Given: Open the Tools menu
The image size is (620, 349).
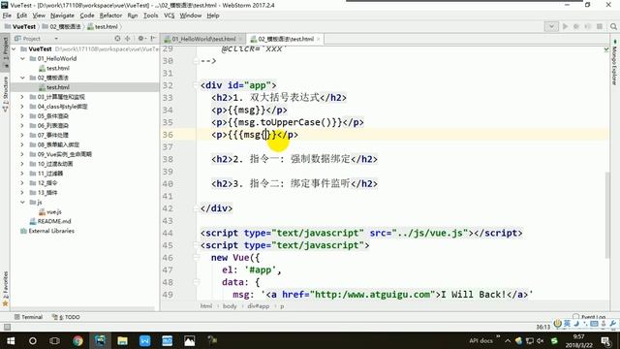Looking at the screenshot, I should 151,16.
